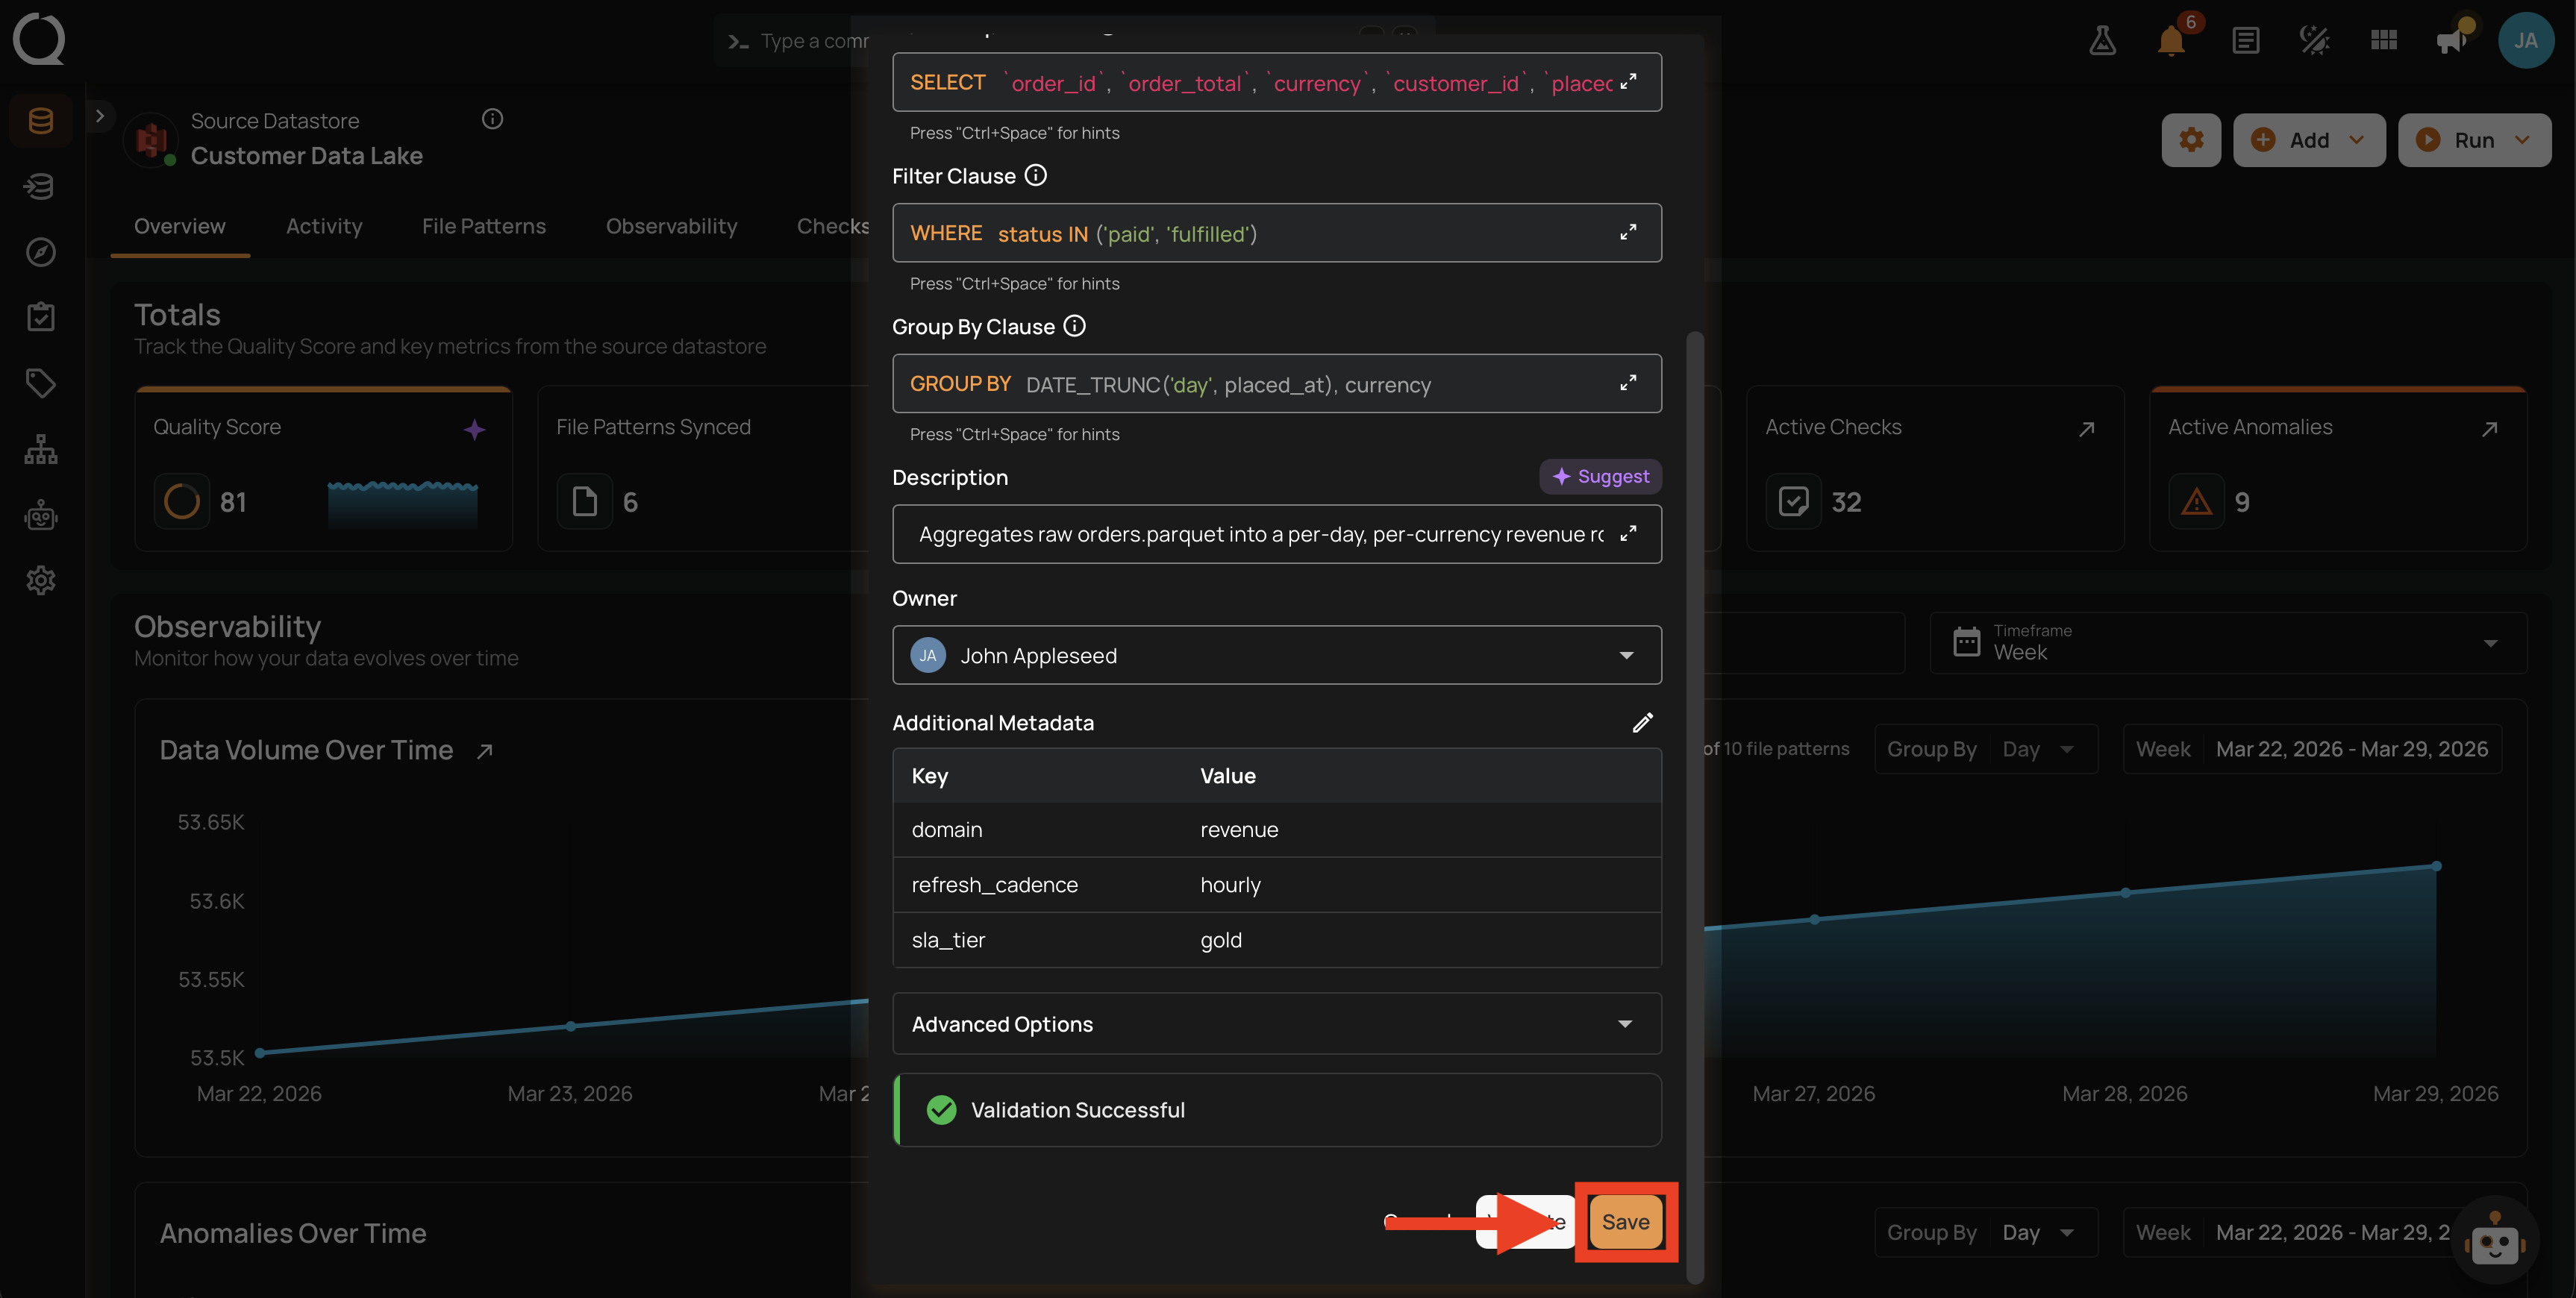Open the flask lab icon in header
The height and width of the screenshot is (1298, 2576).
point(2102,40)
